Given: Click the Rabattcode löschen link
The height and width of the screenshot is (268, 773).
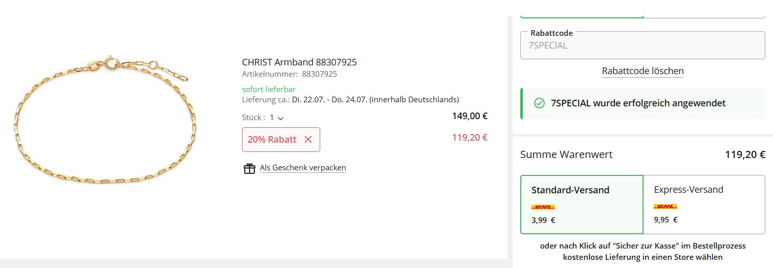Looking at the screenshot, I should (643, 71).
